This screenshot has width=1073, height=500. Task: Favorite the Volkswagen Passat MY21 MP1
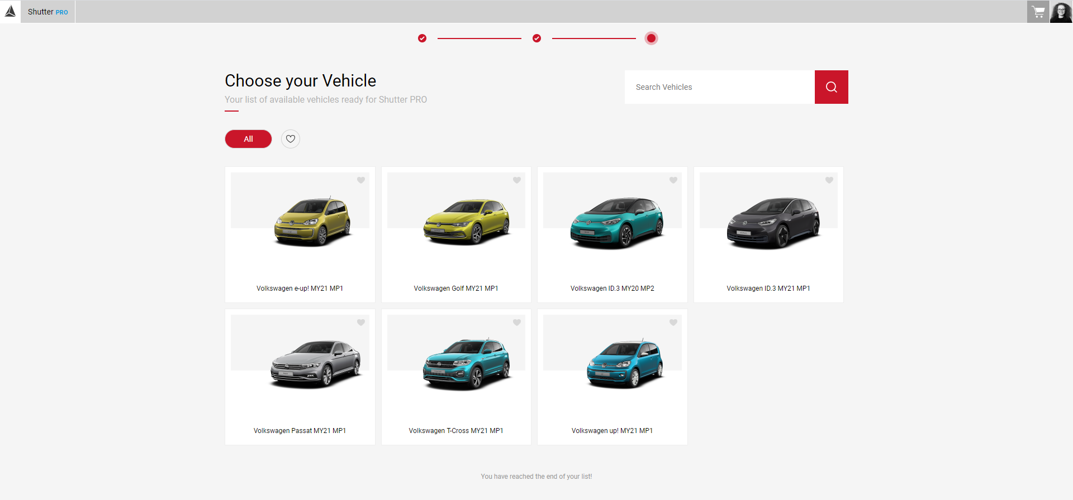point(361,323)
